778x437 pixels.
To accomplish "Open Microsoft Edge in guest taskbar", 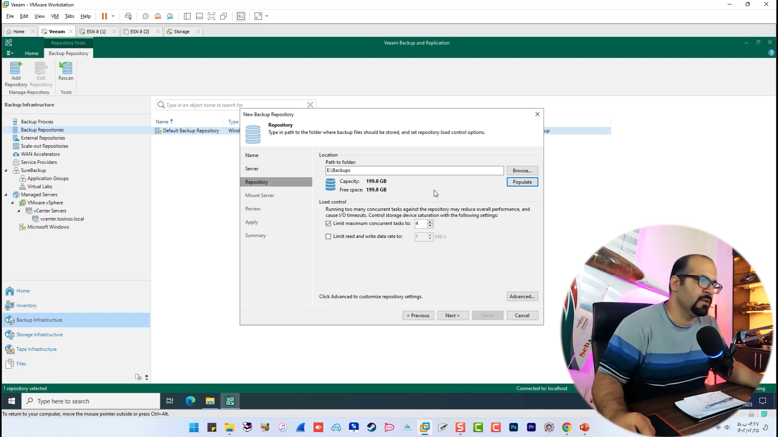I will click(190, 401).
